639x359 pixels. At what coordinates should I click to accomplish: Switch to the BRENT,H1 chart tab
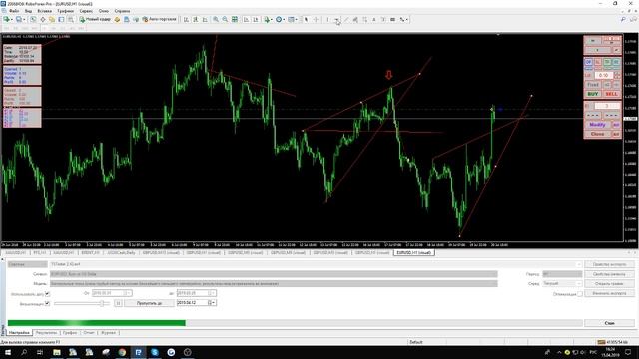(x=90, y=252)
